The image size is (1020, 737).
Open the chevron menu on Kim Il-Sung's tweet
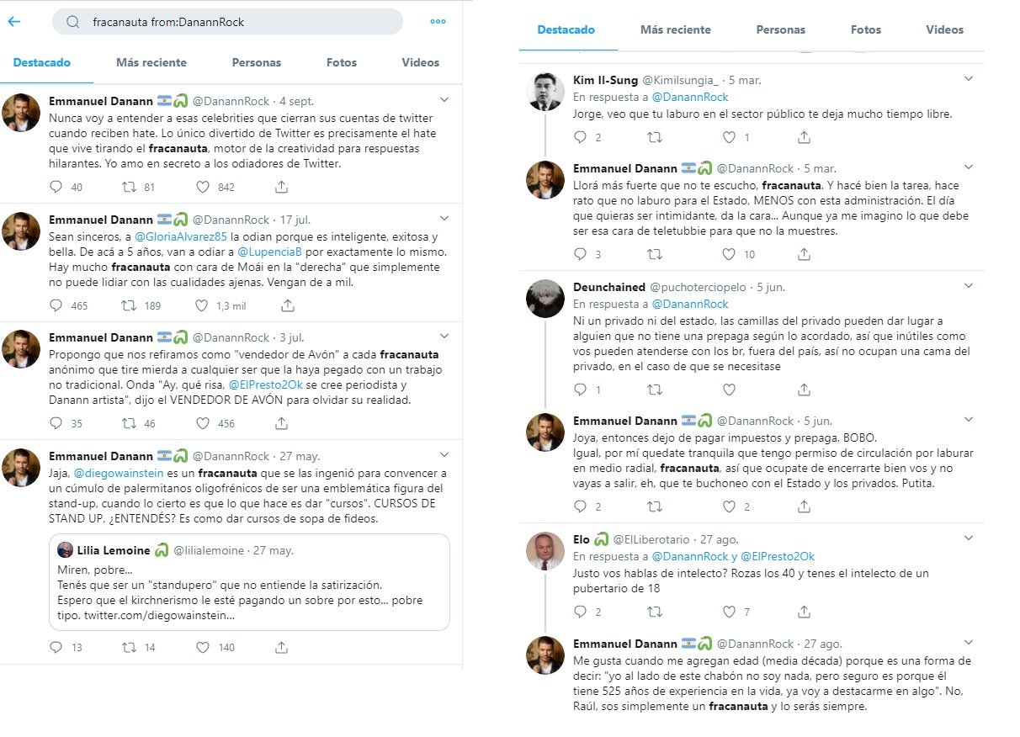(969, 79)
